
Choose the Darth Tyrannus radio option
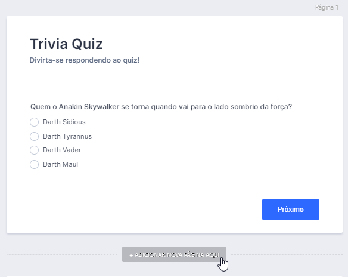34,136
